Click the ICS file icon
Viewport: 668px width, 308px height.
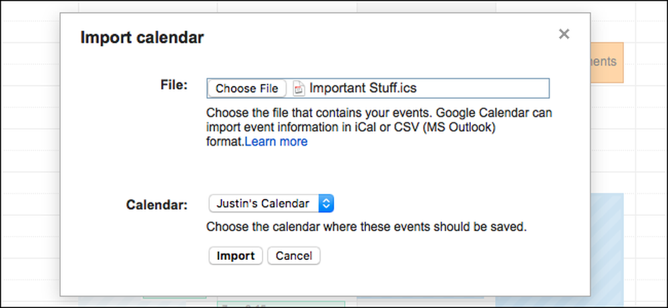(299, 89)
